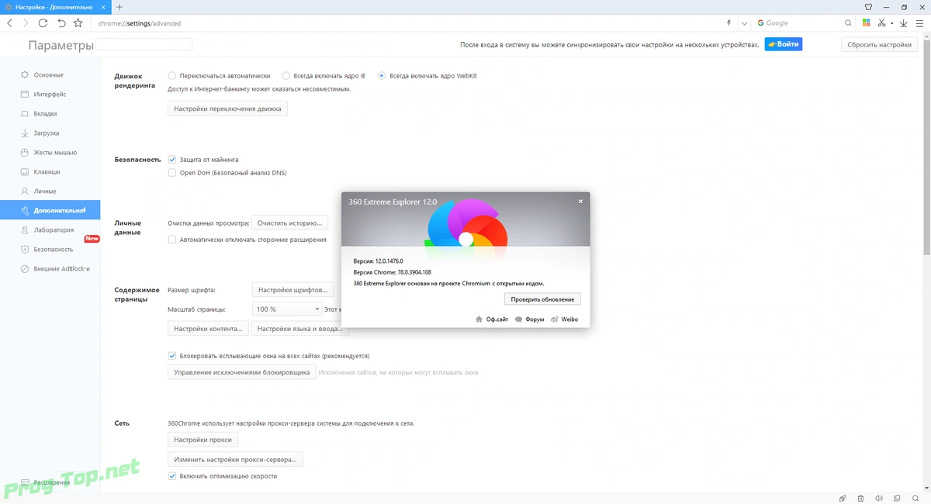Click the Настройки - Дополнительно browser tab
The image size is (931, 504).
57,6
